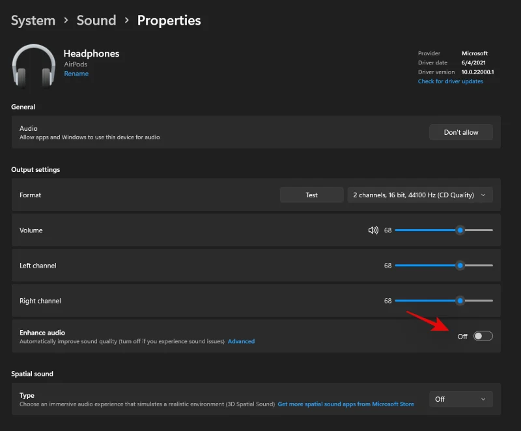The width and height of the screenshot is (521, 431).
Task: Click the Enhance audio row label
Action: (x=42, y=333)
